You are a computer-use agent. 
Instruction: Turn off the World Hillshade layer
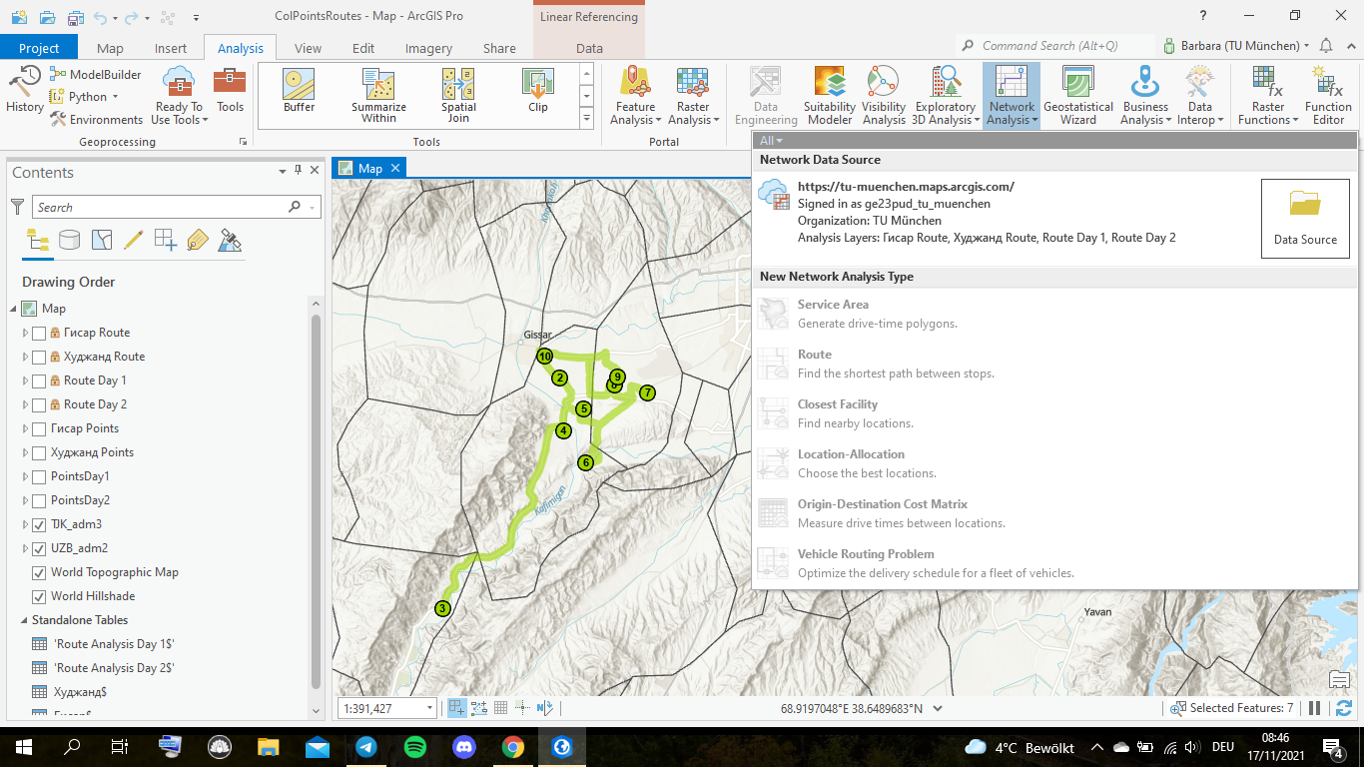[x=39, y=596]
